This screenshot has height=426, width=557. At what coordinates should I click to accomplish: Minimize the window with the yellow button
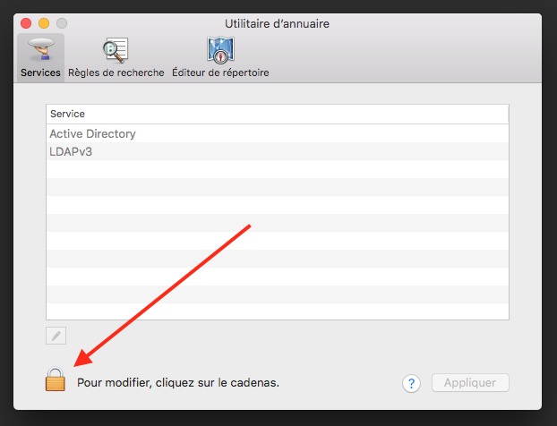(43, 23)
